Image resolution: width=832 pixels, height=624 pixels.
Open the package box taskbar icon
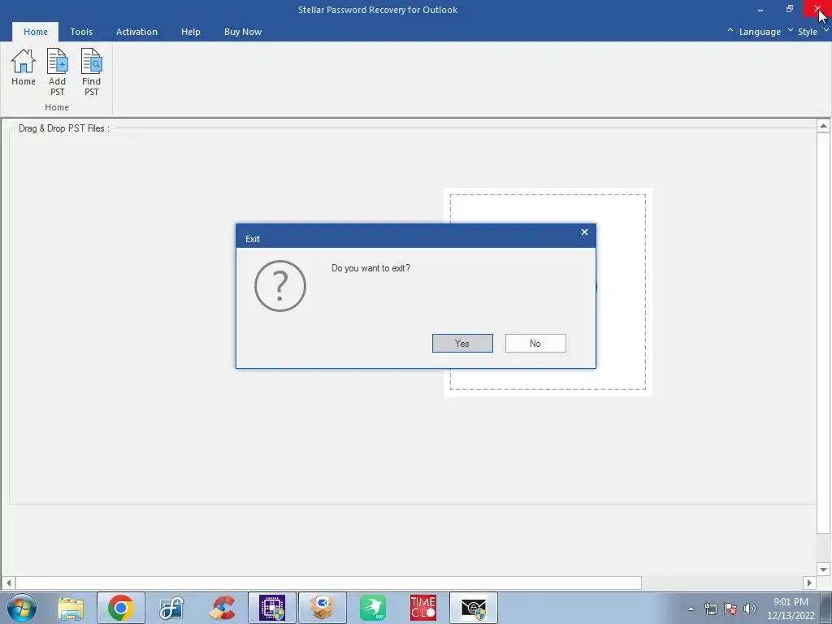click(x=322, y=608)
